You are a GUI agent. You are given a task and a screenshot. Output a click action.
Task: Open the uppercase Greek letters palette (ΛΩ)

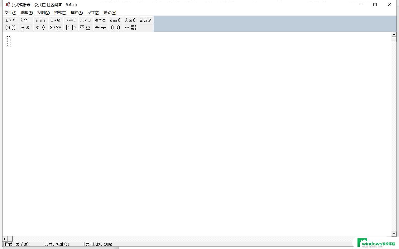(145, 20)
